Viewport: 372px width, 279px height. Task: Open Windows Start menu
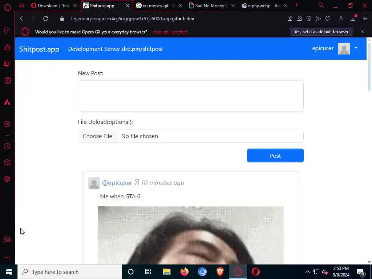(x=9, y=272)
